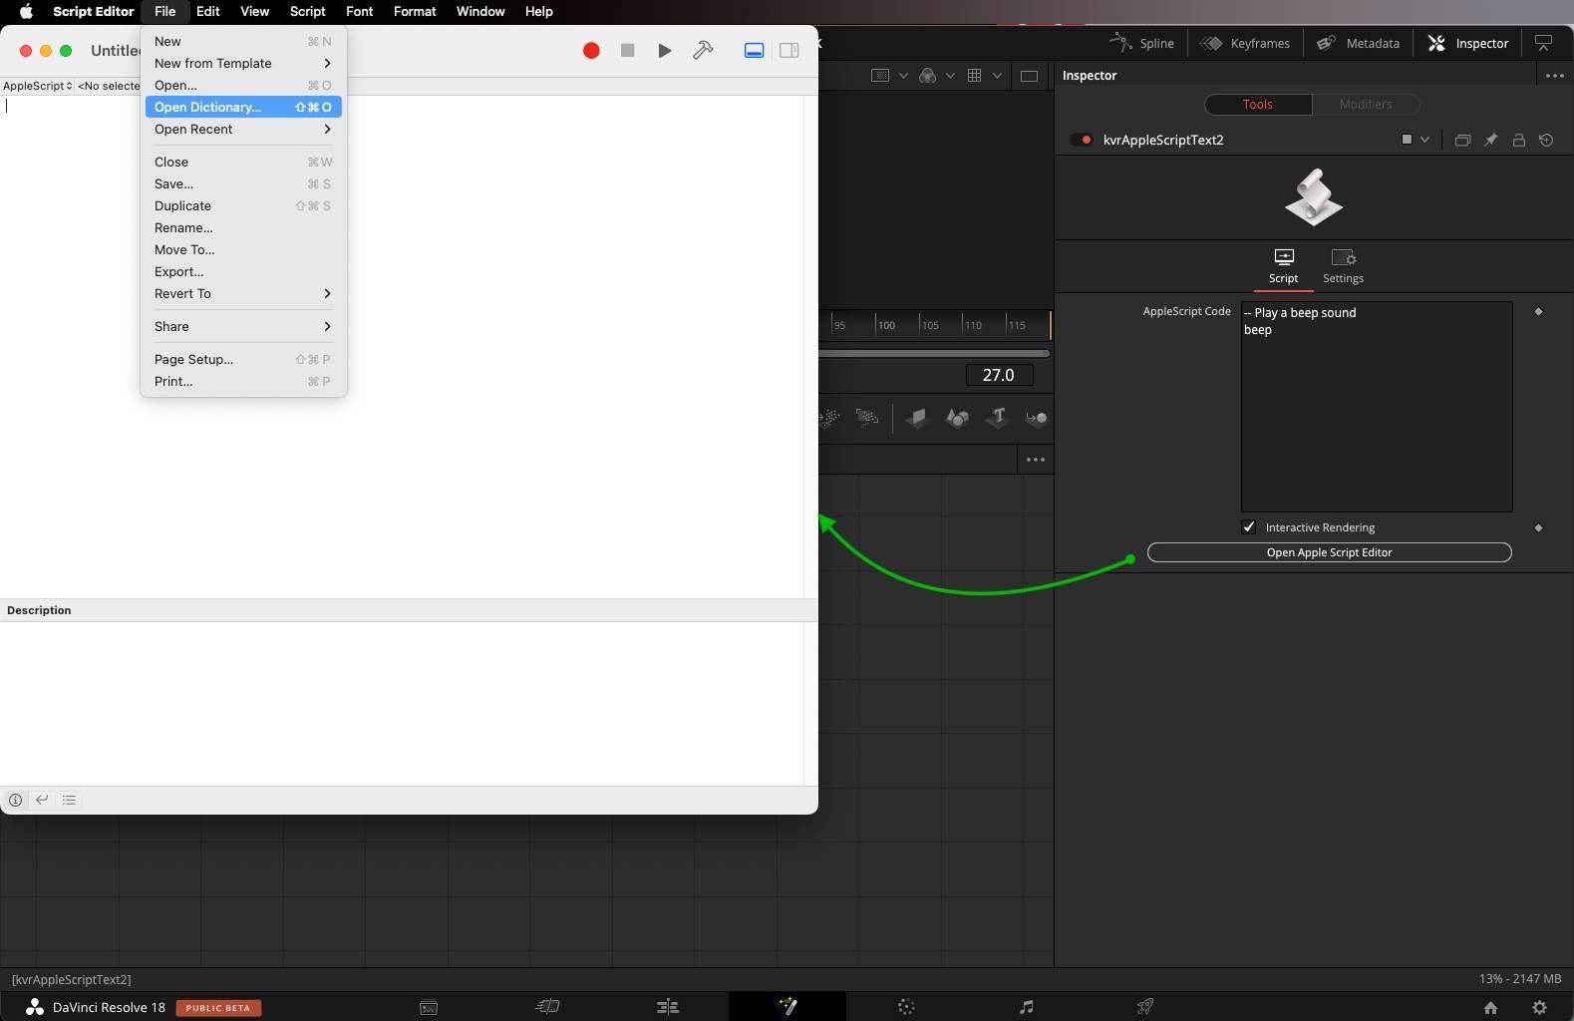Image resolution: width=1574 pixels, height=1021 pixels.
Task: Show the log list icon at window bottom
Action: coord(69,800)
